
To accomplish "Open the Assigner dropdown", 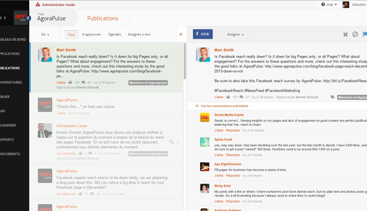I will 235,34.
